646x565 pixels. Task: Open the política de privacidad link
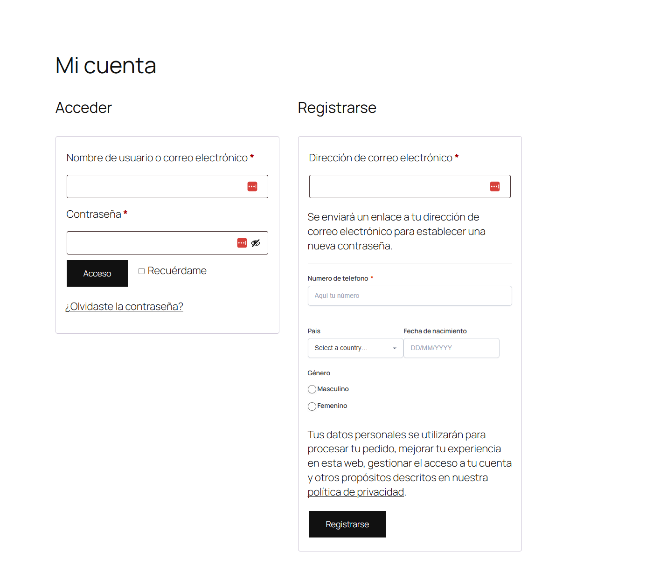(x=355, y=492)
